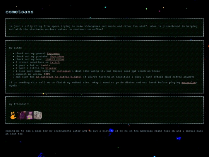Open the instagram link

[x=63, y=71]
